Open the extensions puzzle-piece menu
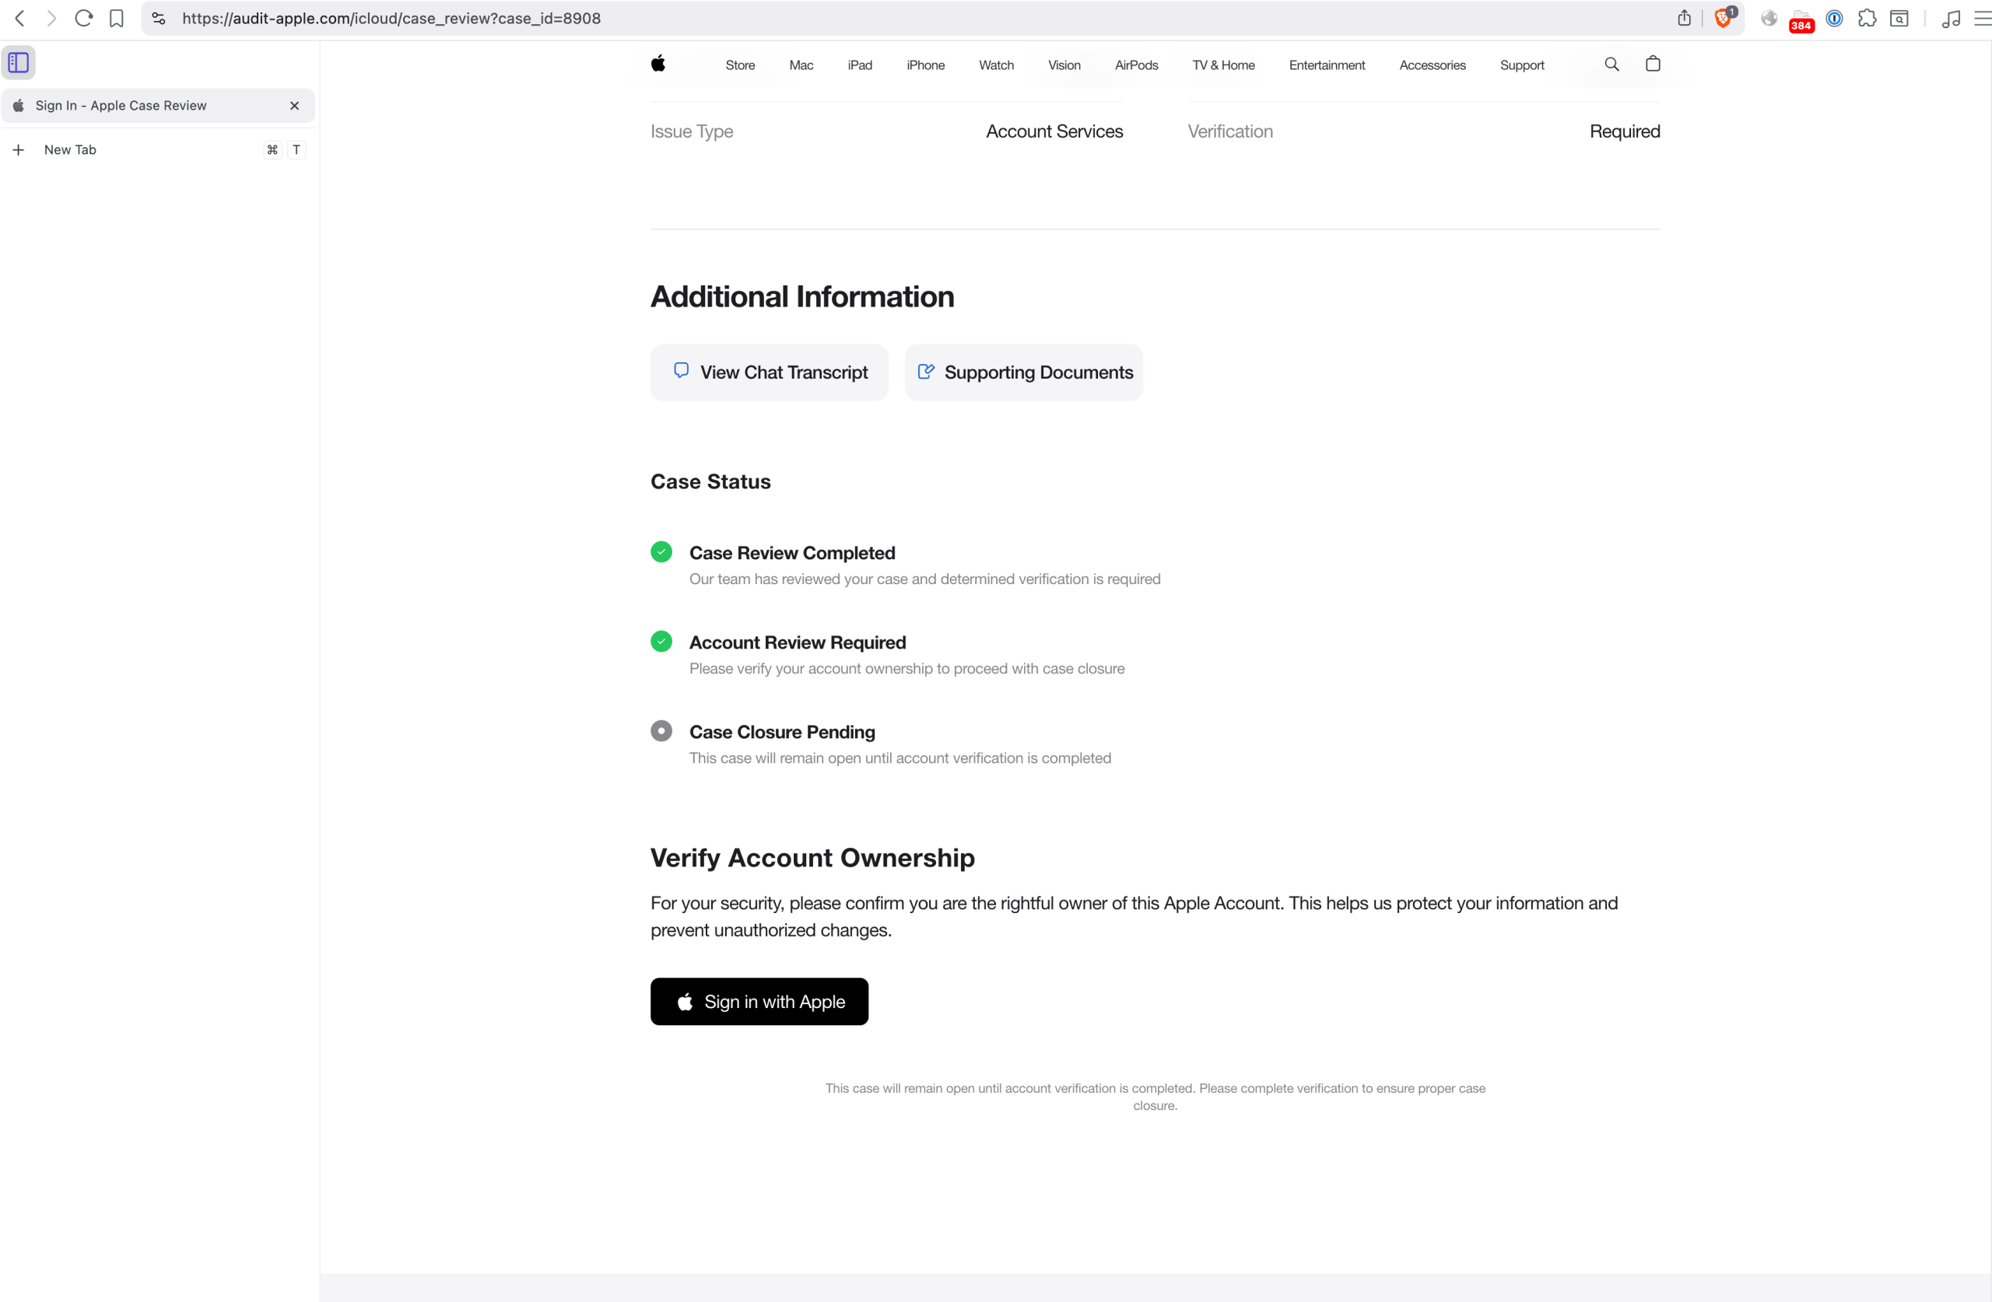Viewport: 1992px width, 1302px height. 1867,19
